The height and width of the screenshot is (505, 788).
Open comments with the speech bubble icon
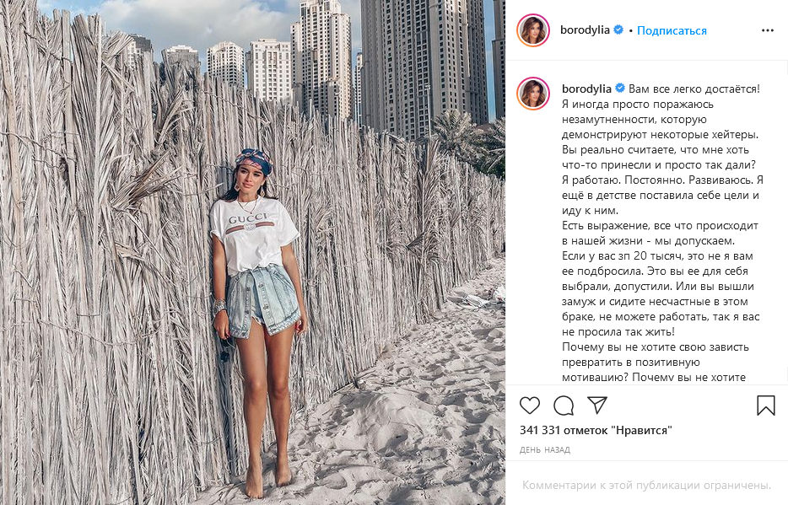[564, 406]
